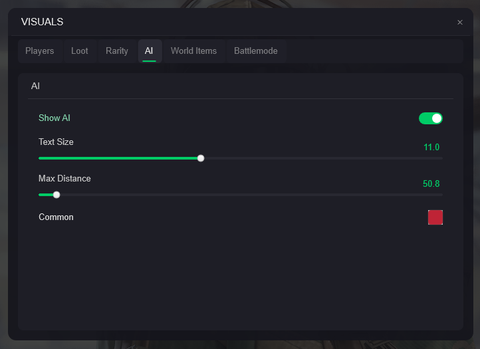This screenshot has height=349, width=480.
Task: Open the Common red color swatch
Action: [435, 217]
